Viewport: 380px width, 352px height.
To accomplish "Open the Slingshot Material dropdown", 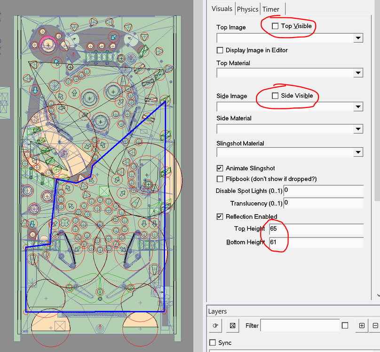I will (x=358, y=152).
